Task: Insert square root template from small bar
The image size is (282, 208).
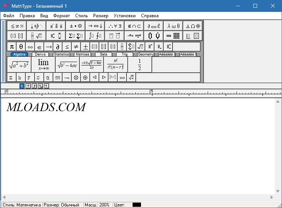Action: click(141, 47)
